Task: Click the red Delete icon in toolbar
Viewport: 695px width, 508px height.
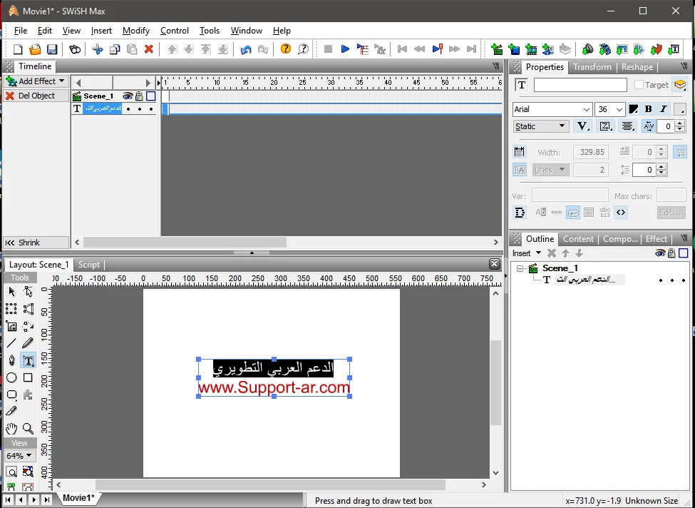Action: tap(149, 49)
